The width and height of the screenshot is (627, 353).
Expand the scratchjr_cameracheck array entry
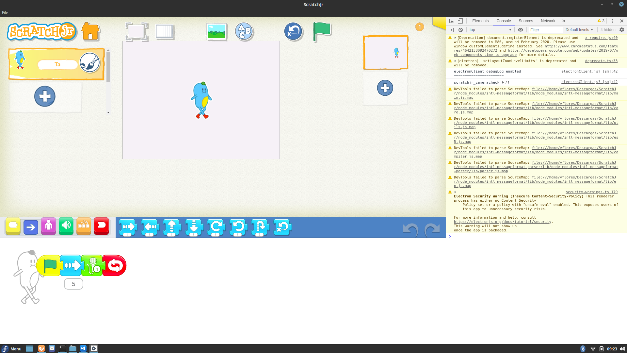click(503, 82)
